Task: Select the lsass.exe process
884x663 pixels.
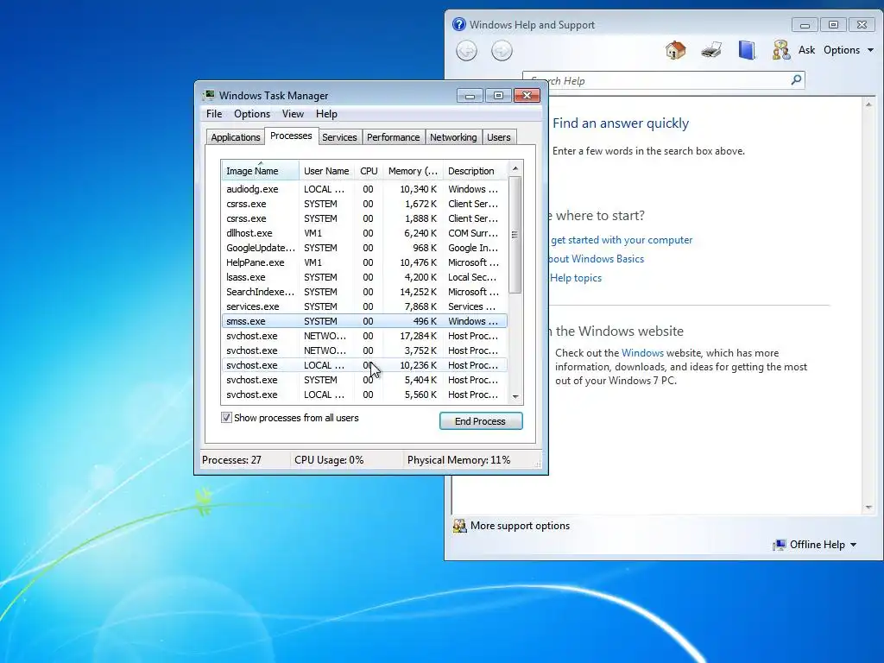Action: point(364,277)
